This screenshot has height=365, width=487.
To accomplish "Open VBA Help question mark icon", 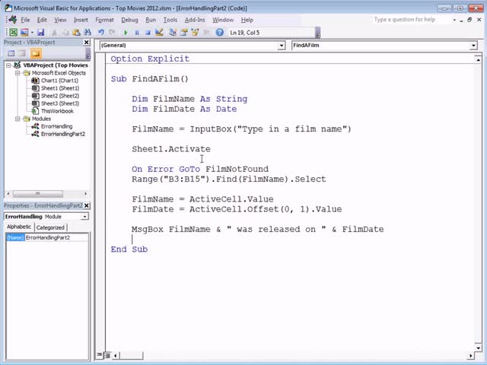I will 220,32.
